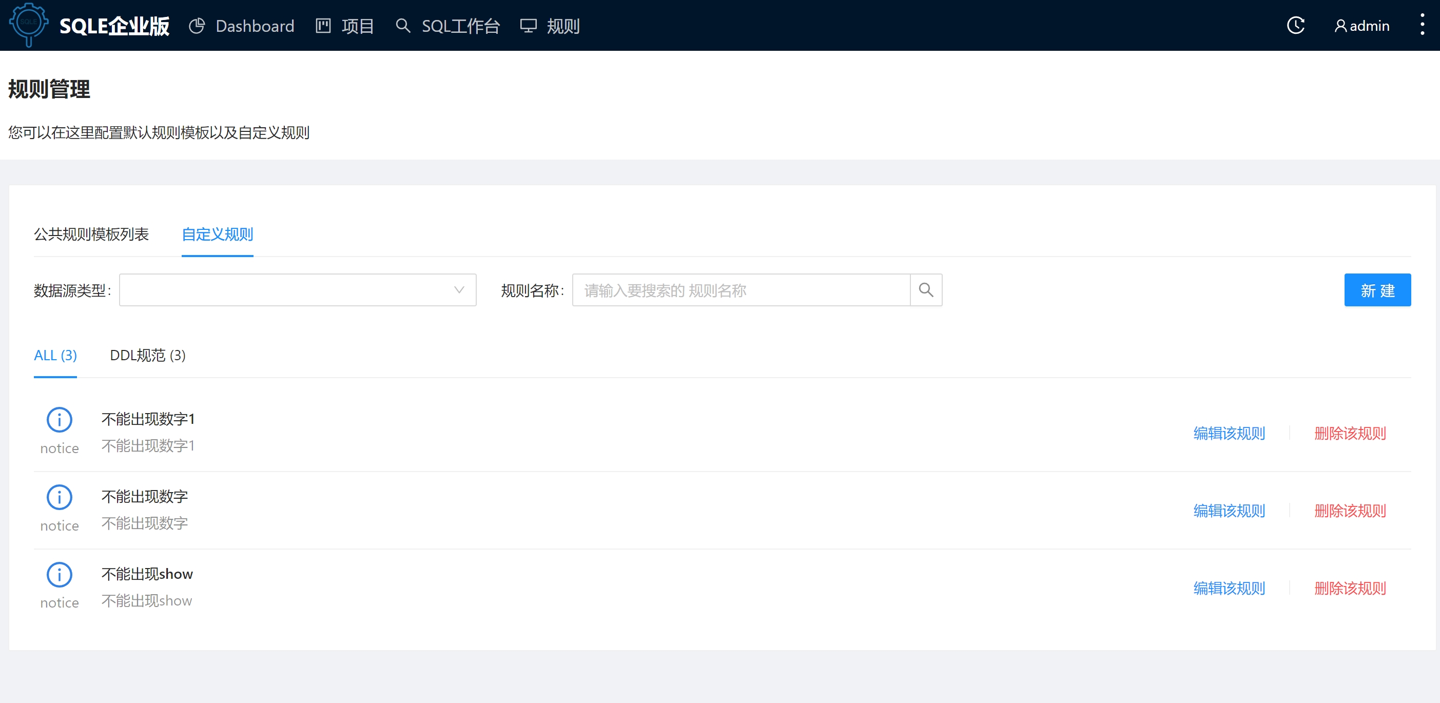
Task: Open the three-dot more menu
Action: pyautogui.click(x=1422, y=25)
